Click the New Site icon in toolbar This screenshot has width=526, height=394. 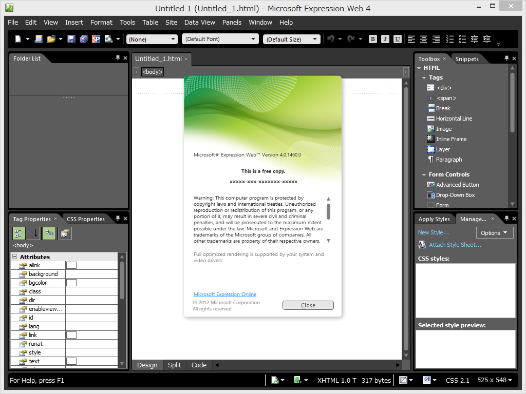pos(39,39)
